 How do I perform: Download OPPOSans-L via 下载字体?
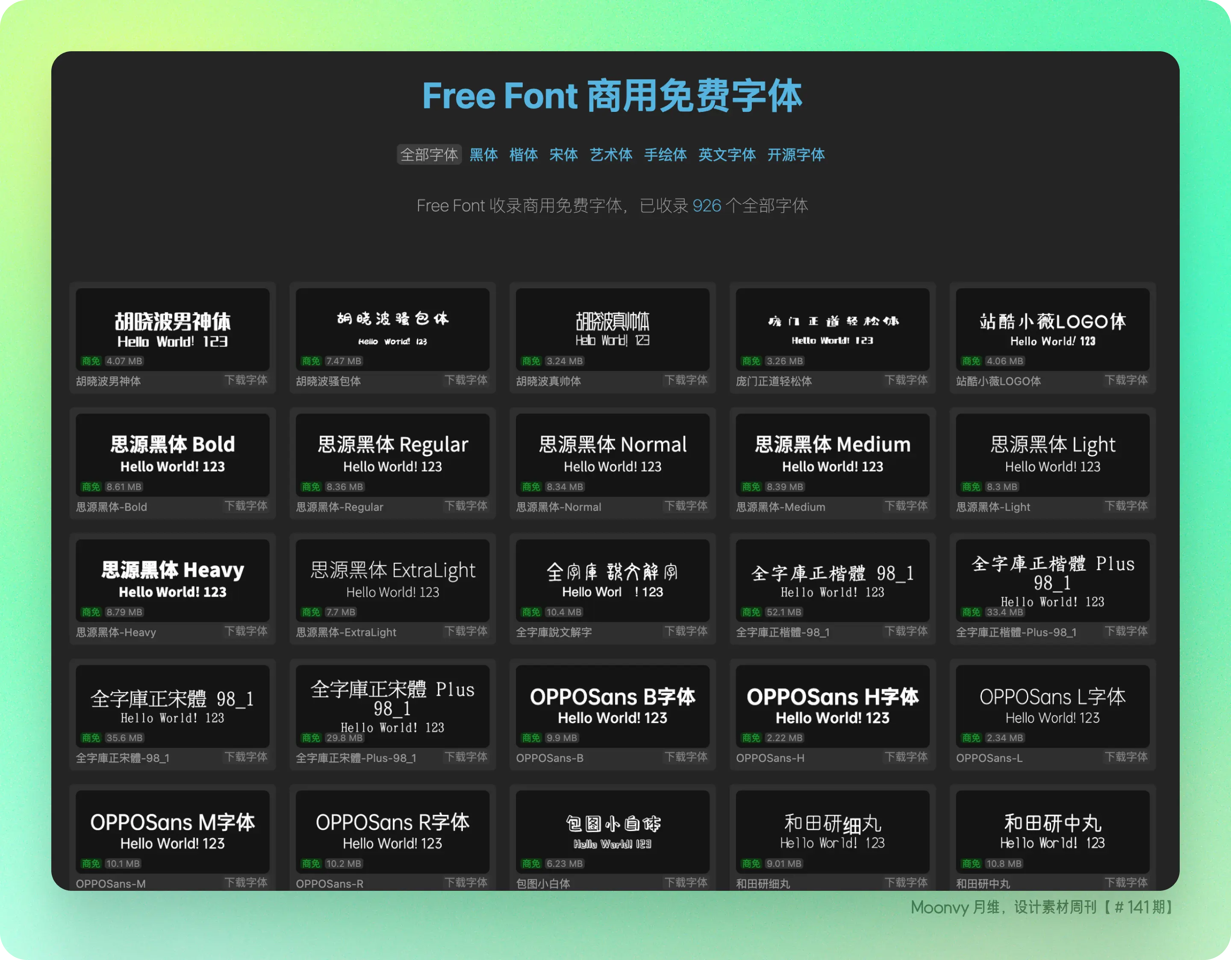point(1125,757)
